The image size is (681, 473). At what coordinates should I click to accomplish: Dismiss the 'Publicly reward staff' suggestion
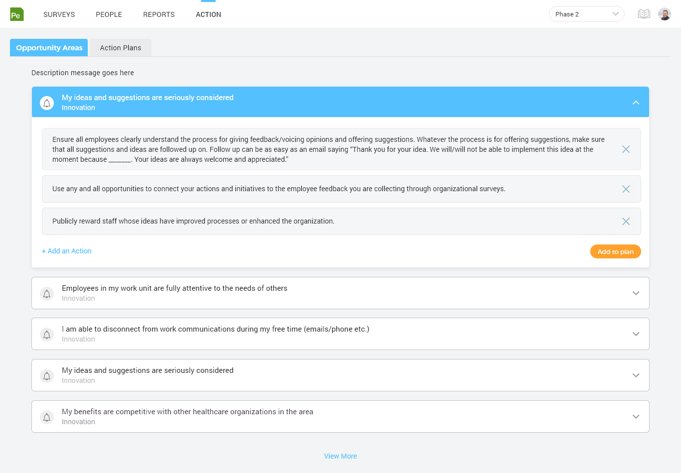626,221
